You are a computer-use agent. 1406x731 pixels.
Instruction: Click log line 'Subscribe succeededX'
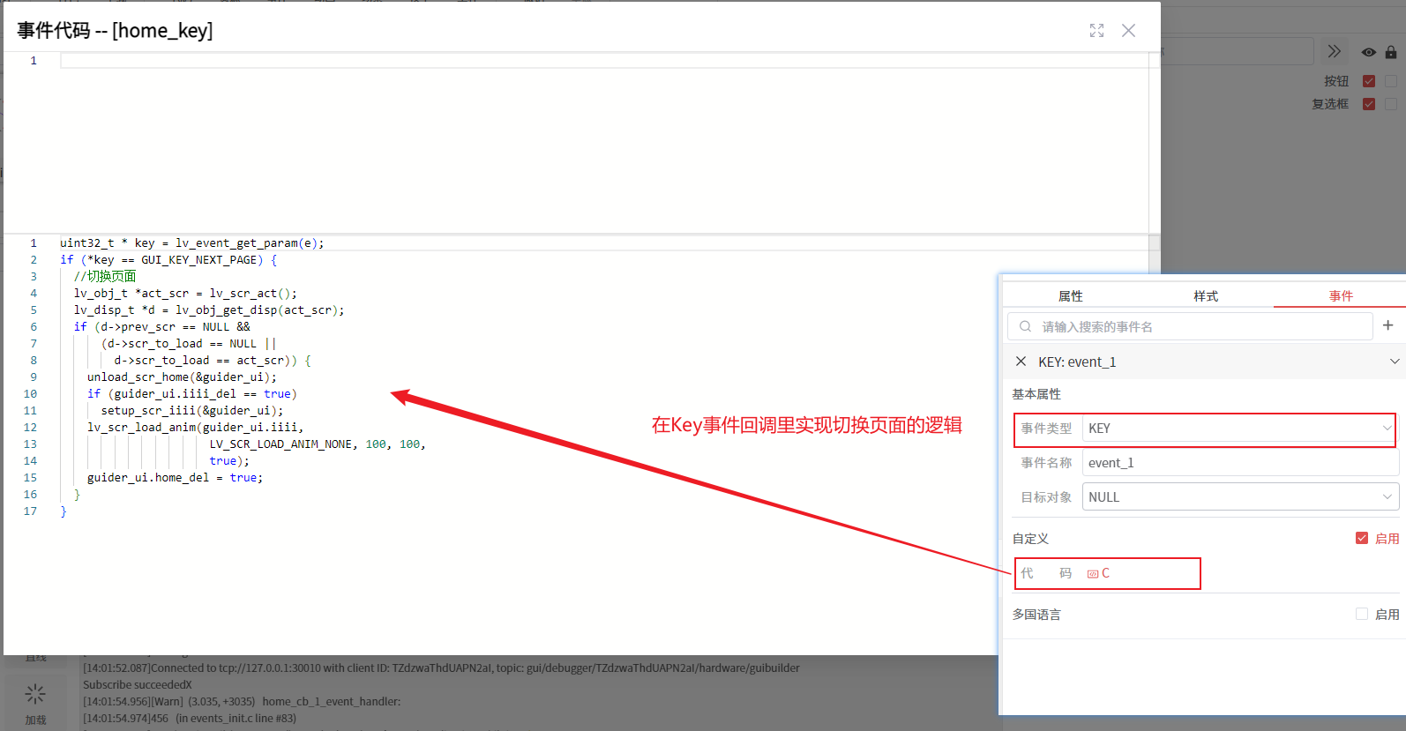pyautogui.click(x=138, y=685)
